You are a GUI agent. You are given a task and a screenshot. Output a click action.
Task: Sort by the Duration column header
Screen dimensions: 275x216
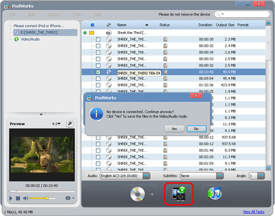click(205, 25)
